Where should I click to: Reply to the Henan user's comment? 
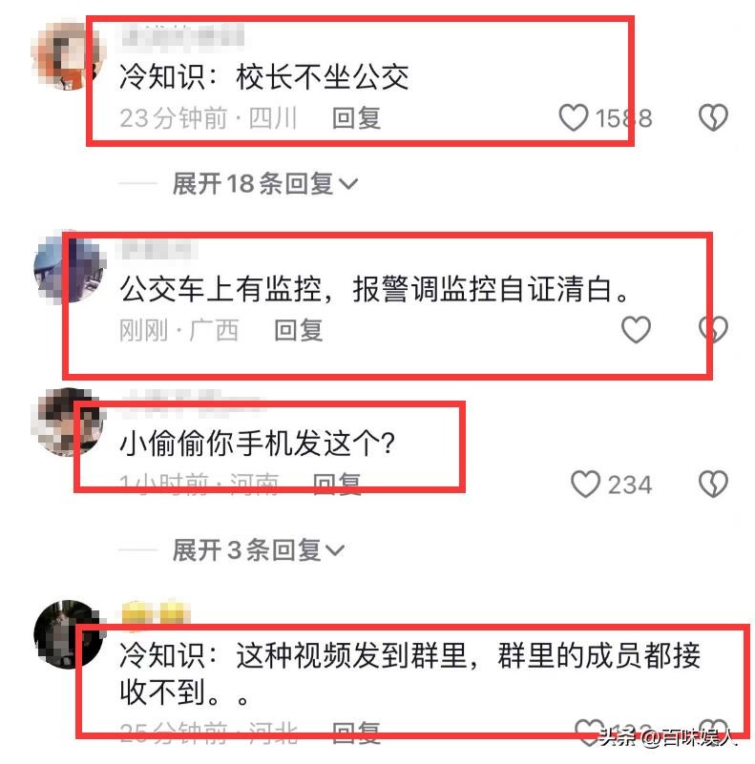point(337,484)
